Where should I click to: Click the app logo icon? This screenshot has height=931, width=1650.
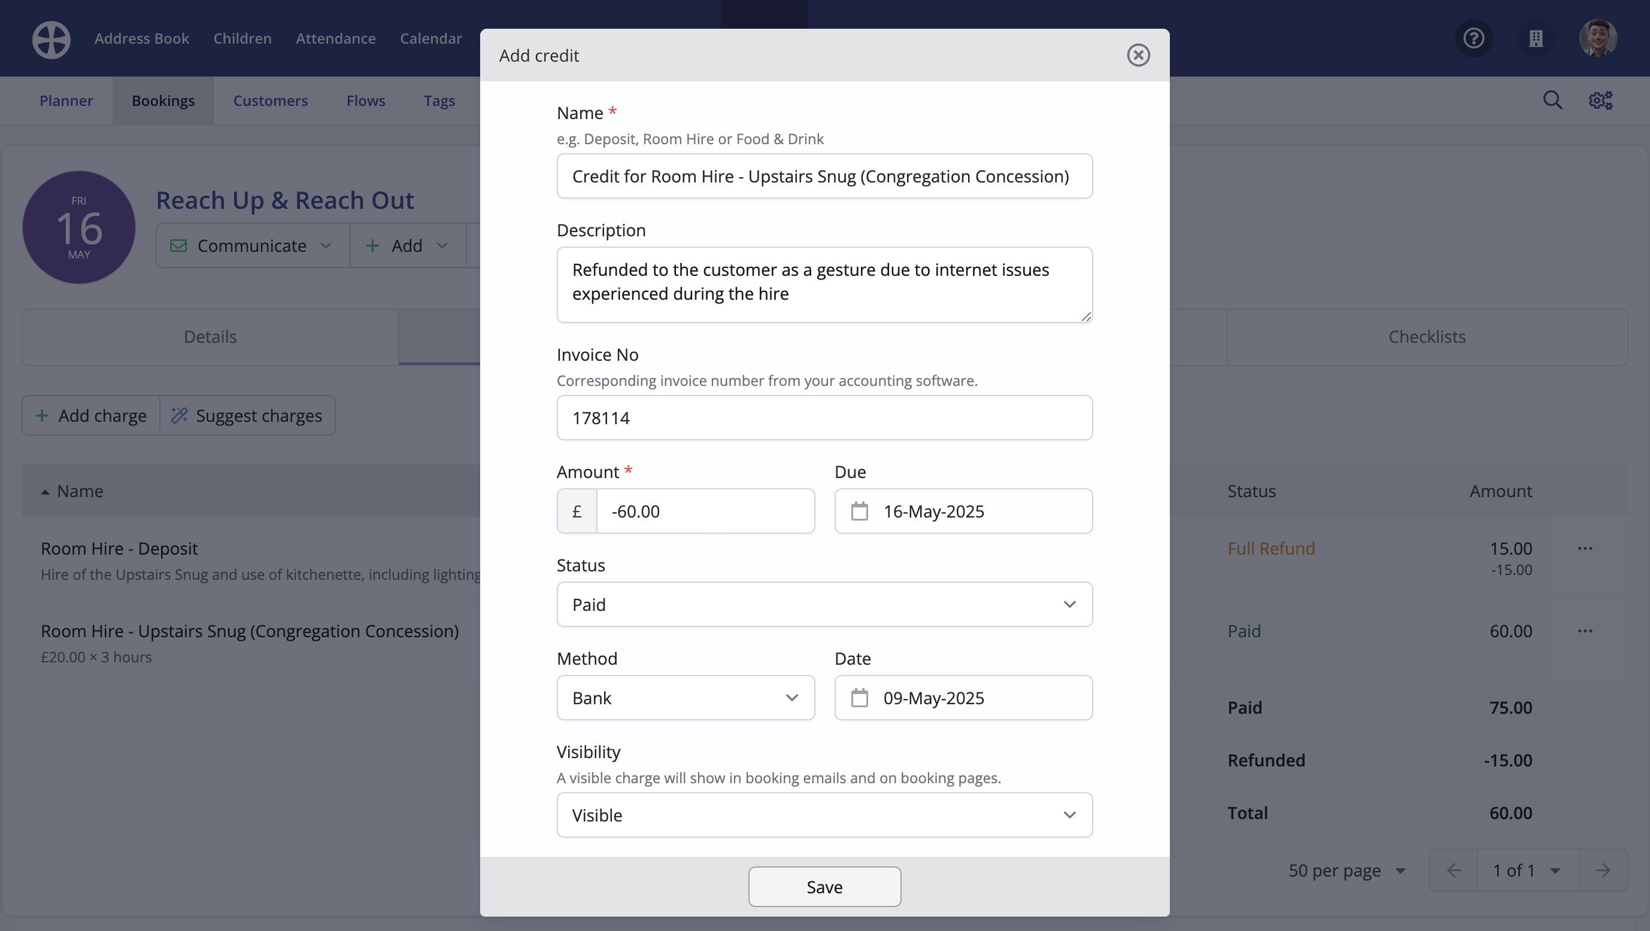point(51,39)
